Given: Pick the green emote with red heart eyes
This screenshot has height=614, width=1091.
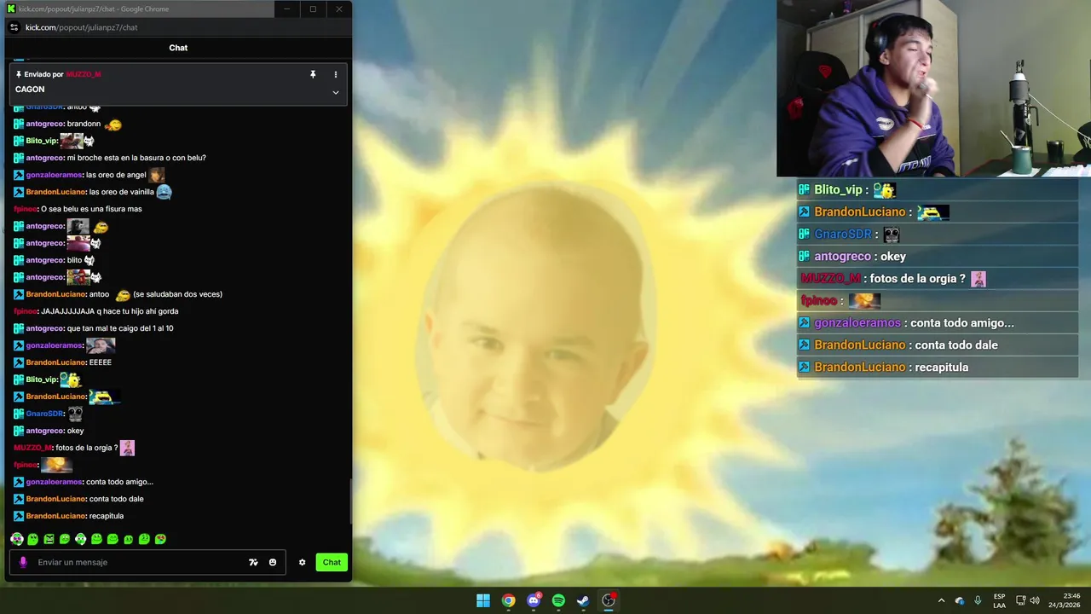Looking at the screenshot, I should pos(160,539).
